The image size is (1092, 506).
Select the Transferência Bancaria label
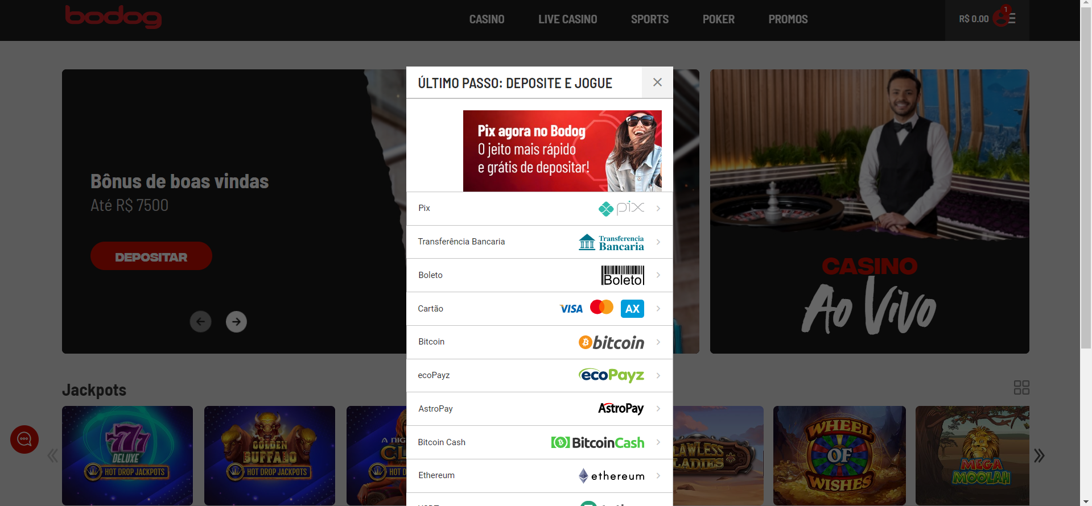tap(461, 242)
